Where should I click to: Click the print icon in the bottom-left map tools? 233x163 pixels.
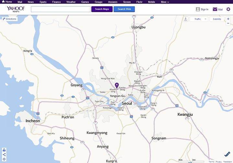click(x=4, y=150)
